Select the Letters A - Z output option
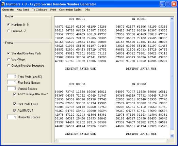Viewport: 178px width, 146px height. pos(17,31)
